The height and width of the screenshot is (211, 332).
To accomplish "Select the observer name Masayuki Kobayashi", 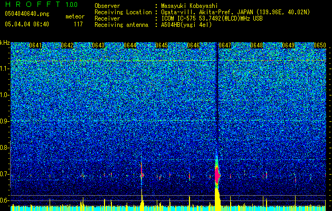I will pos(189,6).
